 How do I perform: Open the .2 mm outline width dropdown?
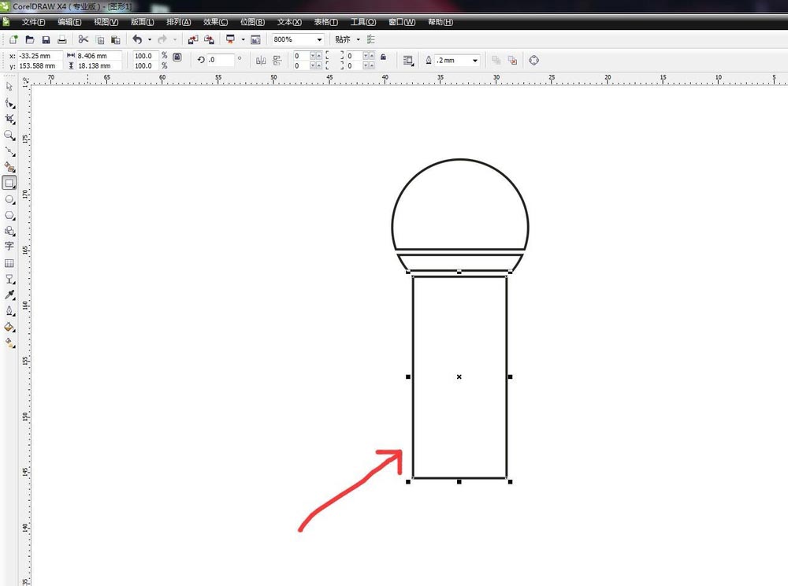click(x=474, y=61)
